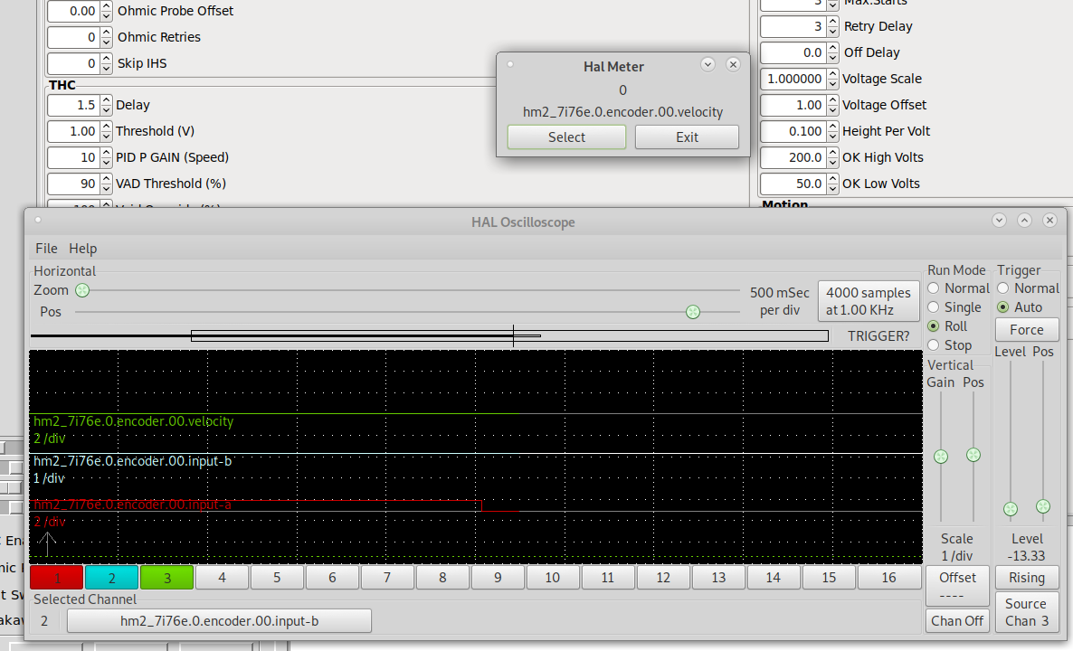Viewport: 1073px width, 651px height.
Task: Maximize the HAL Oscilloscope window
Action: point(1024,221)
